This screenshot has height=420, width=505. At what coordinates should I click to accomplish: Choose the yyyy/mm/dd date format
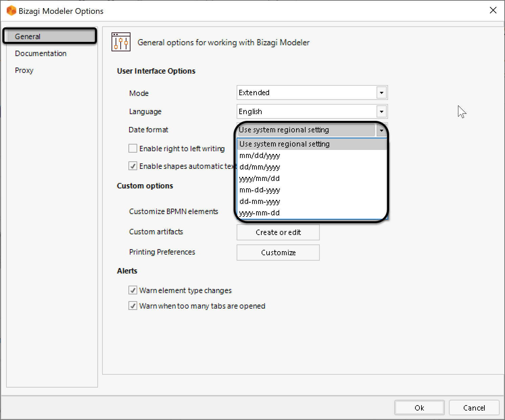[x=312, y=179]
